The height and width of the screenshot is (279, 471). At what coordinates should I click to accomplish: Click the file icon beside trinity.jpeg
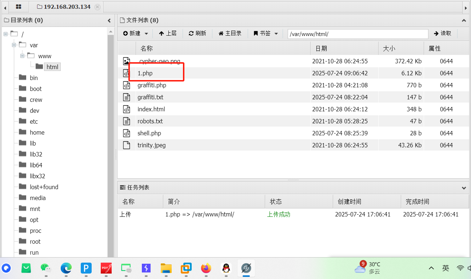127,145
